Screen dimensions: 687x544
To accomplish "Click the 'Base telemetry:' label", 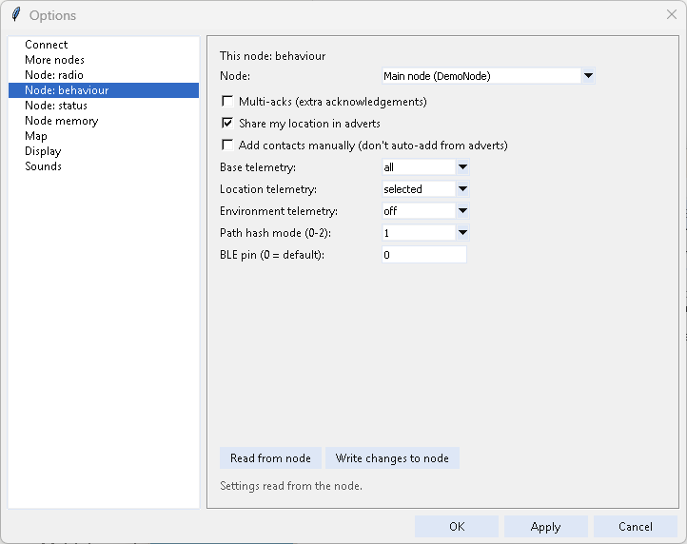I will tap(258, 166).
